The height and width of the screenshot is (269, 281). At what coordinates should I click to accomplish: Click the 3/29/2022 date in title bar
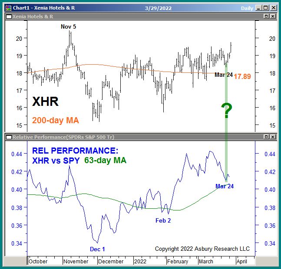(x=159, y=8)
